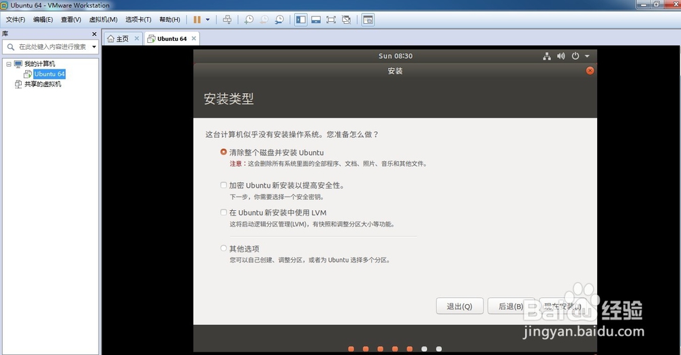Close the Ubuntu 64 tab
This screenshot has width=681, height=355.
[193, 38]
